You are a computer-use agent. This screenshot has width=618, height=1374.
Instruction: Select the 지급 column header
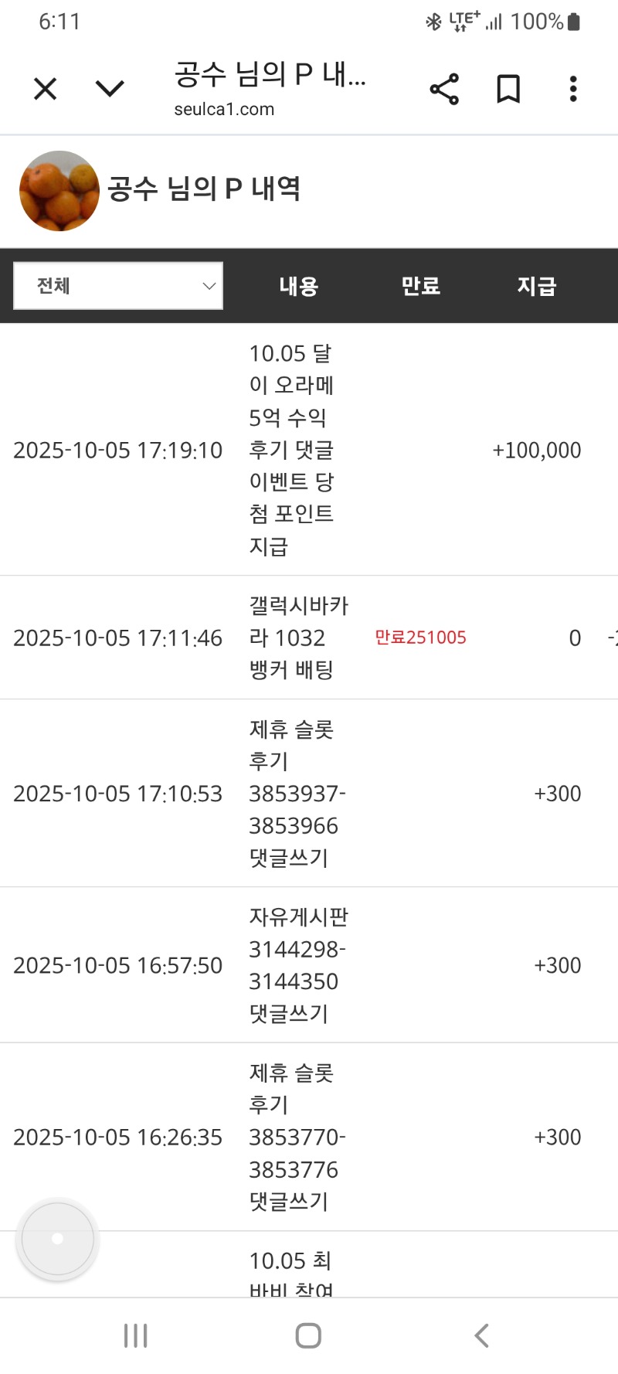tap(537, 286)
